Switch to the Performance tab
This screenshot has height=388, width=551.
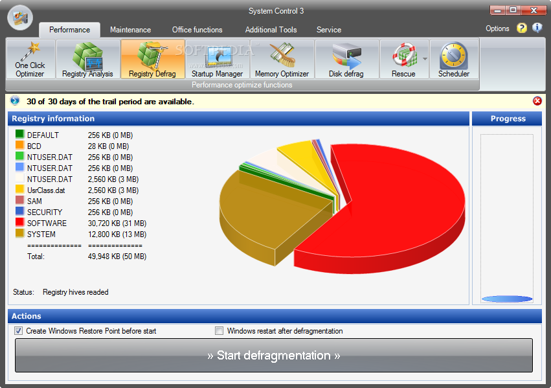69,30
